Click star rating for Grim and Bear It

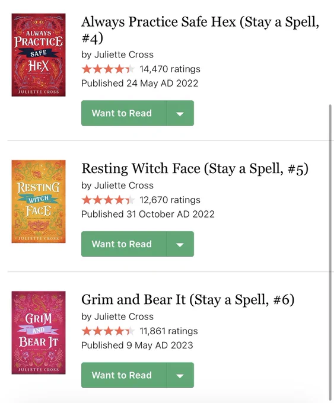pos(108,331)
